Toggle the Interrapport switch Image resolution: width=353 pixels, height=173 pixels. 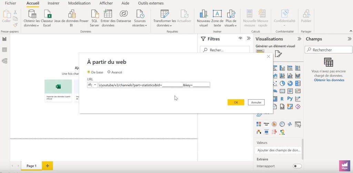point(297,166)
